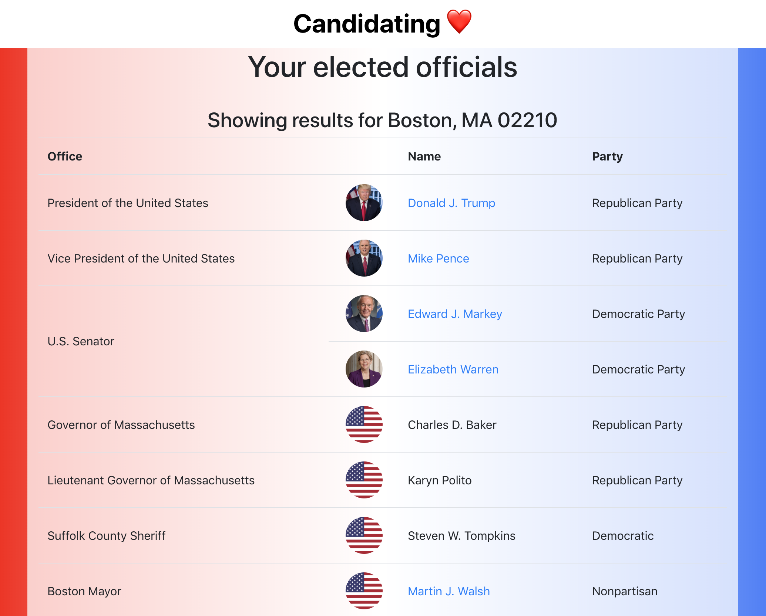Click the Name column header
Image resolution: width=766 pixels, height=616 pixels.
[424, 156]
